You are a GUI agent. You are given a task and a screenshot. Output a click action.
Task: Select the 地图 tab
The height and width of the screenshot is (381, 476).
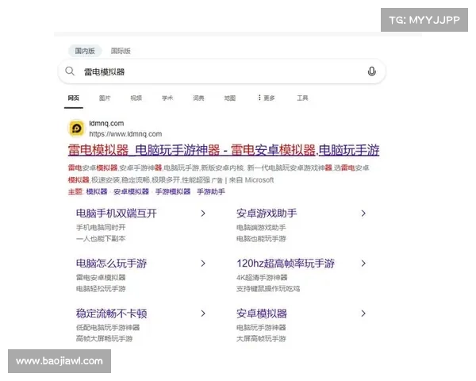point(230,98)
